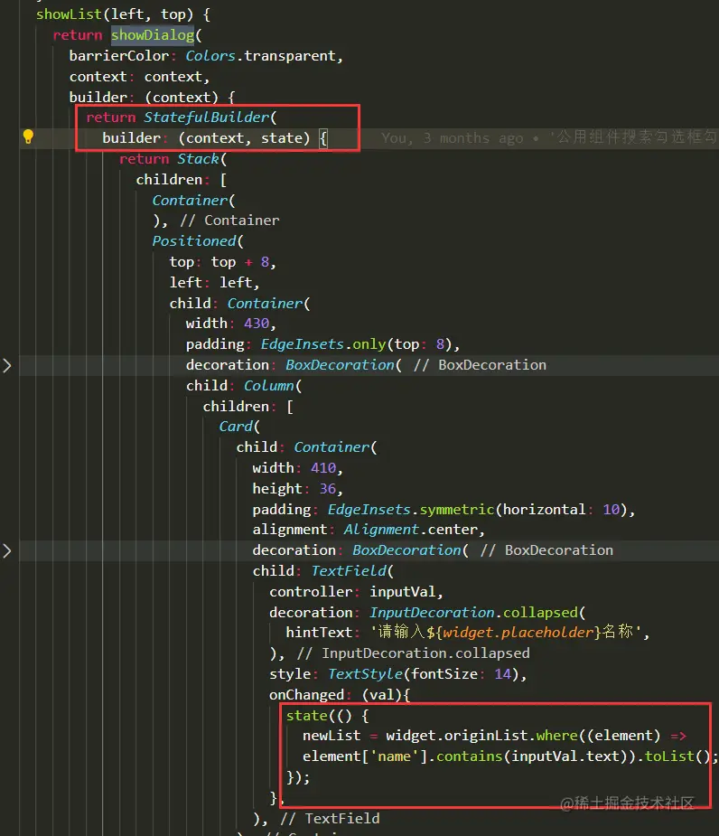
Task: Click the 'left: left,' line
Action: (214, 282)
